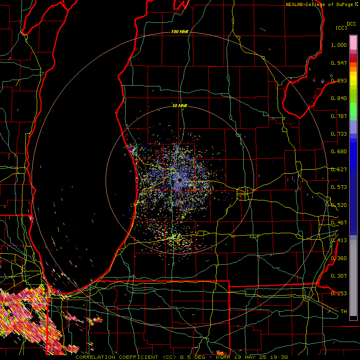Screen dimensions: 360x360
Task: Click the 0.627 scale value
Action: pos(339,170)
